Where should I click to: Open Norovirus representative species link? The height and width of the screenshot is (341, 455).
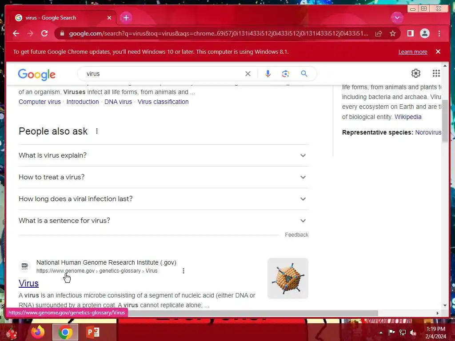point(428,132)
